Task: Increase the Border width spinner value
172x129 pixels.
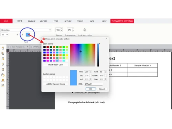Action: 62,29
